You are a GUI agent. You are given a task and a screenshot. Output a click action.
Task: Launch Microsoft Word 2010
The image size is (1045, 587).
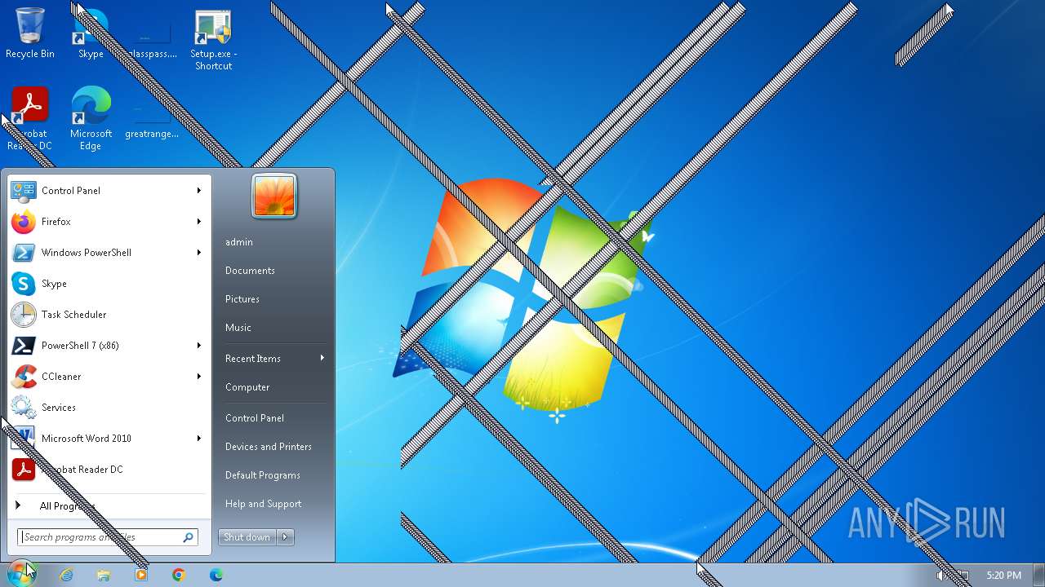(109, 439)
